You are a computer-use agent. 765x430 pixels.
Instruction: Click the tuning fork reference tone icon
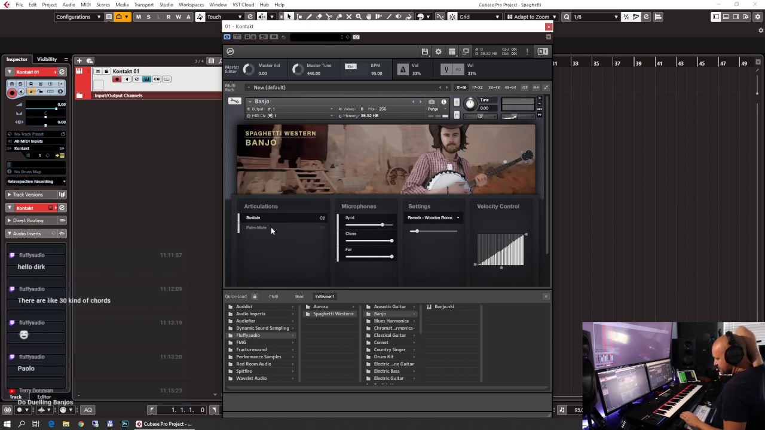pos(445,70)
